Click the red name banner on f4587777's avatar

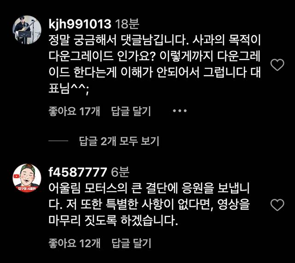(27, 189)
